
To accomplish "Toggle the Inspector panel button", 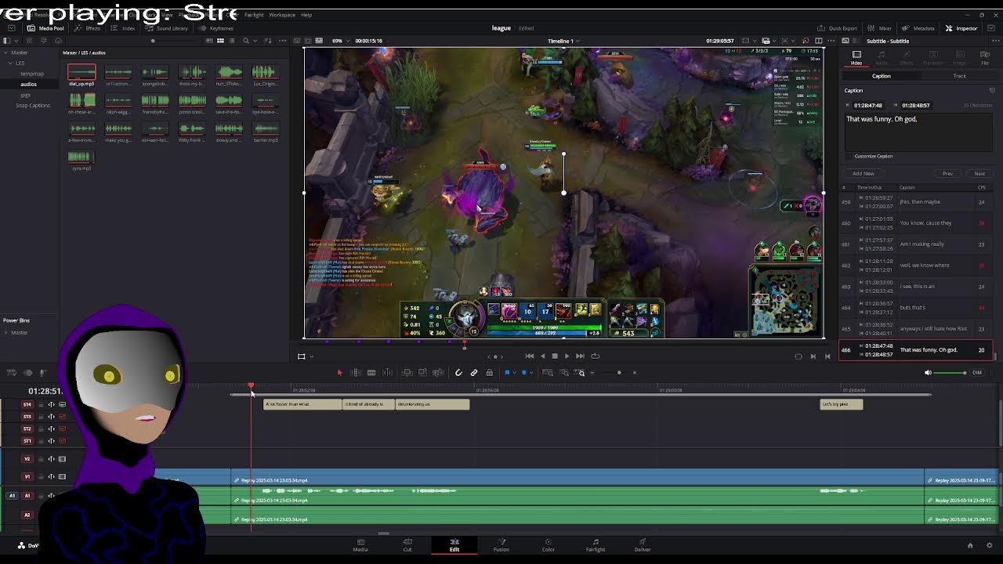I will [961, 28].
